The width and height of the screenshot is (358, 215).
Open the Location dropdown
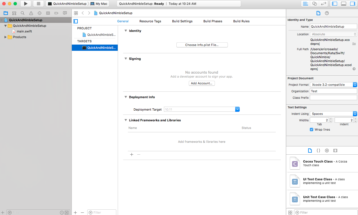tap(333, 34)
